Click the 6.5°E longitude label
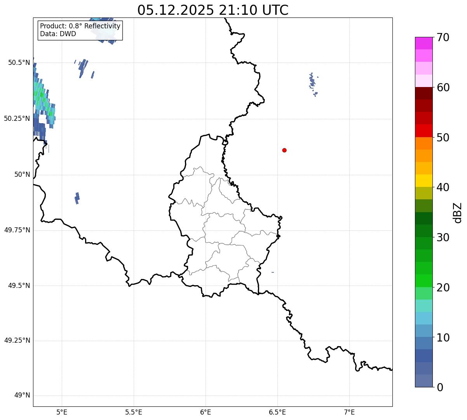This screenshot has width=467, height=420. click(277, 412)
